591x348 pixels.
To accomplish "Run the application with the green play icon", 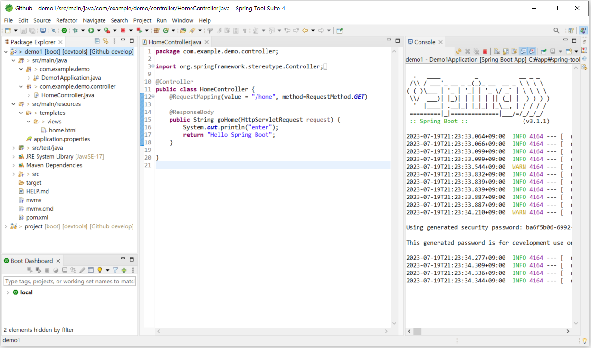I will click(x=91, y=30).
